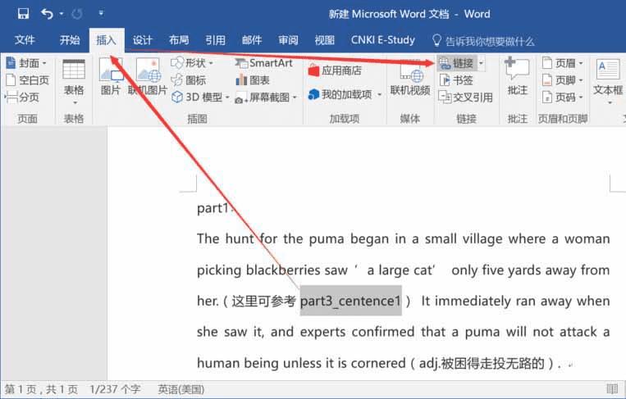Open Customize Quick Access Toolbar dropdown
This screenshot has width=626, height=399.
[x=101, y=14]
